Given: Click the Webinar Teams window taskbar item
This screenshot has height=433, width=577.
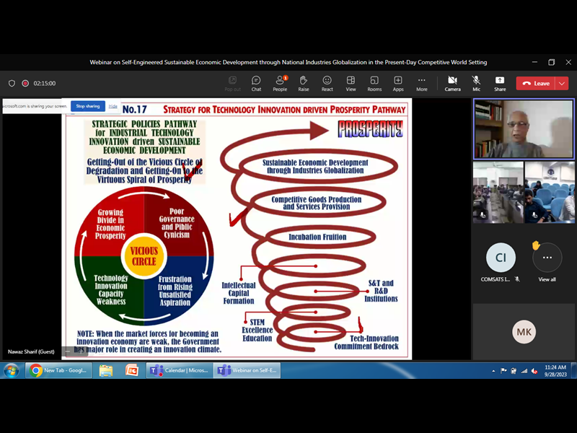Looking at the screenshot, I should click(247, 370).
